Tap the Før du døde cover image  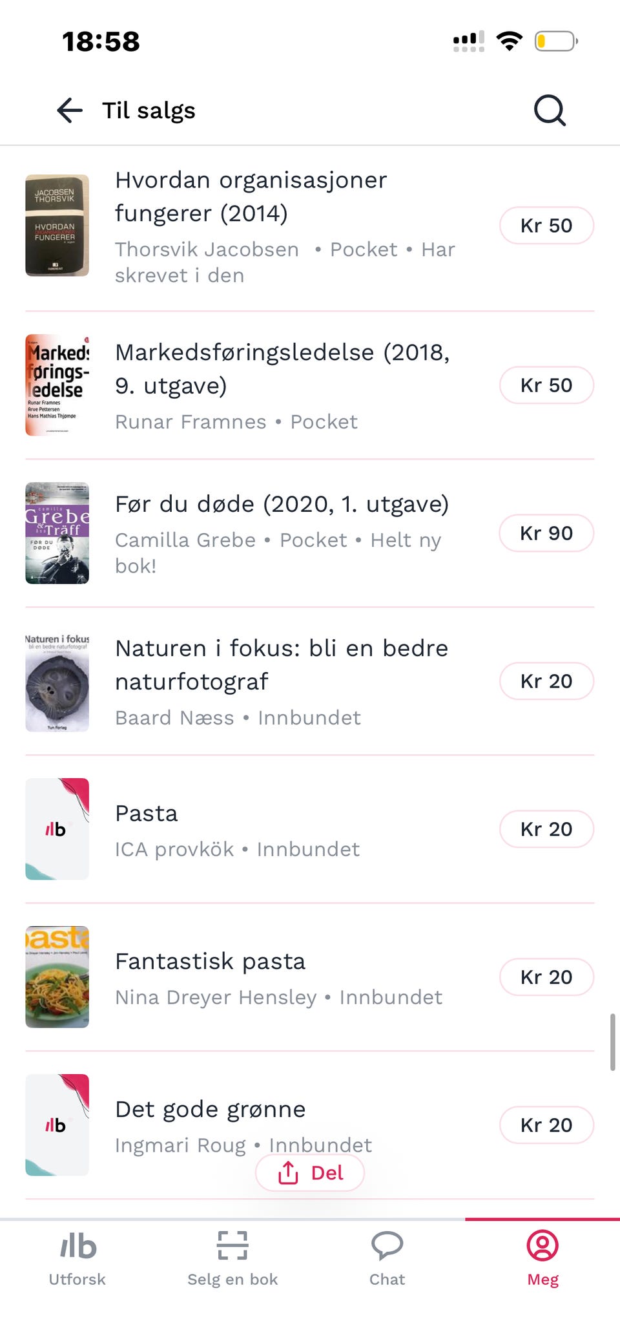point(57,533)
